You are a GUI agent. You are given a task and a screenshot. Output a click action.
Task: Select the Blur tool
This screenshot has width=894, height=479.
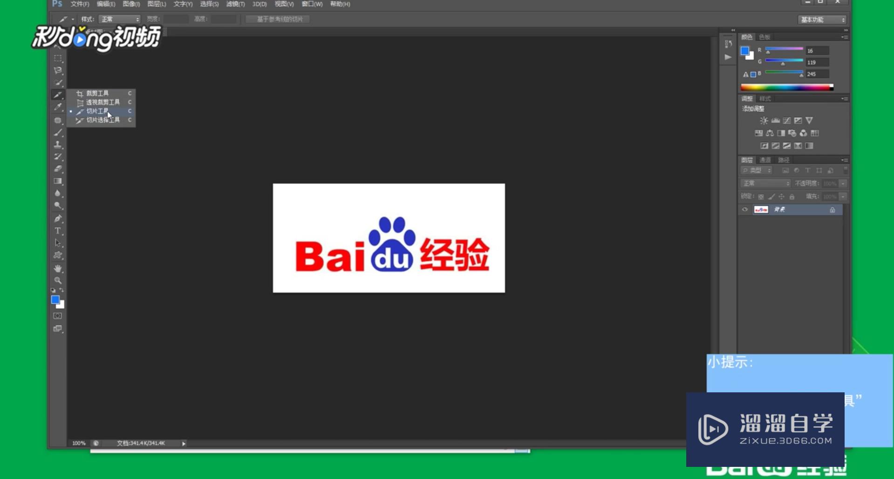(58, 193)
